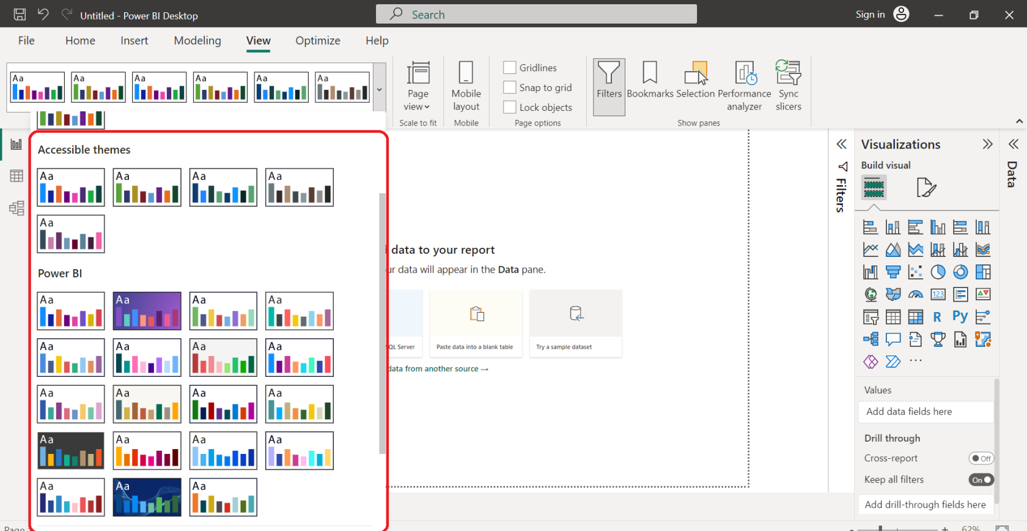The height and width of the screenshot is (531, 1027).
Task: Select the R script visual
Action: click(x=938, y=317)
